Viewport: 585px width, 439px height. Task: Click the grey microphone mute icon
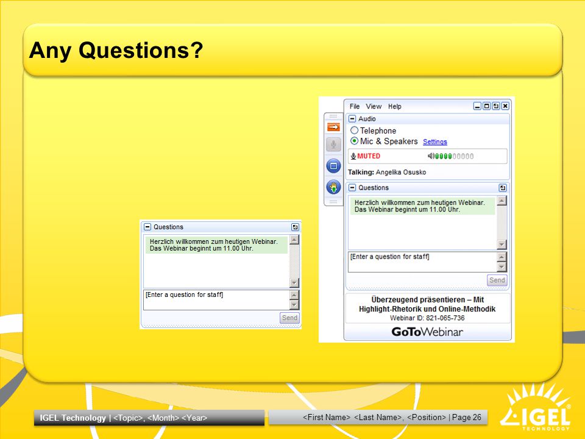pyautogui.click(x=333, y=144)
